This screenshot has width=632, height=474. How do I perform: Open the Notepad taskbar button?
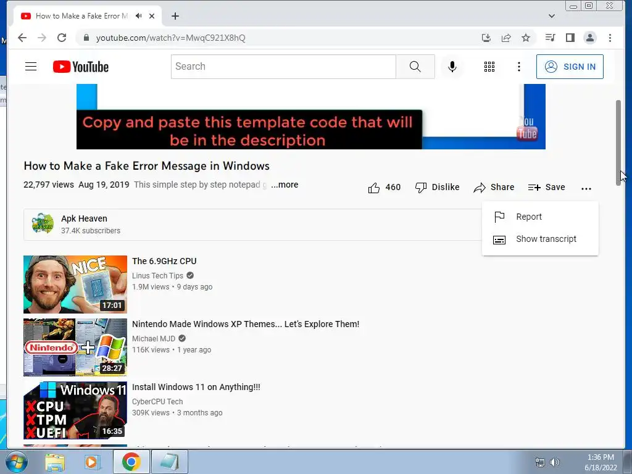pos(169,462)
